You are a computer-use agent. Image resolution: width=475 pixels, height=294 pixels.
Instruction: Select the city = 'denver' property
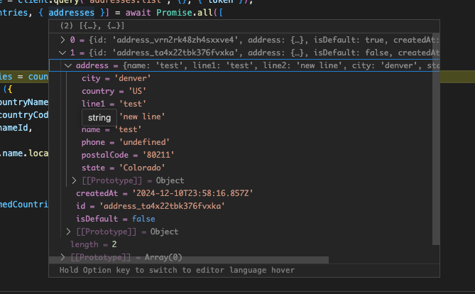tap(111, 78)
